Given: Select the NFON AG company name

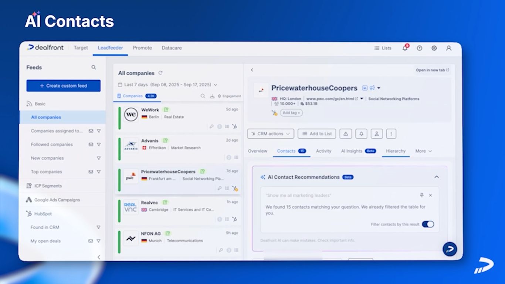Looking at the screenshot, I should pyautogui.click(x=151, y=234).
